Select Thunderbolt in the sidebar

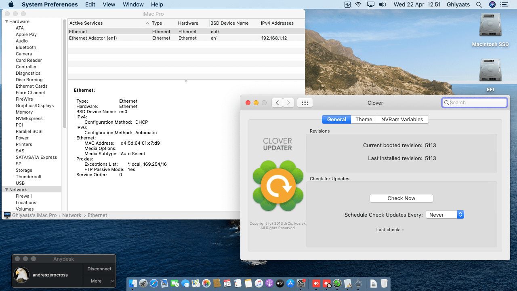click(x=29, y=177)
